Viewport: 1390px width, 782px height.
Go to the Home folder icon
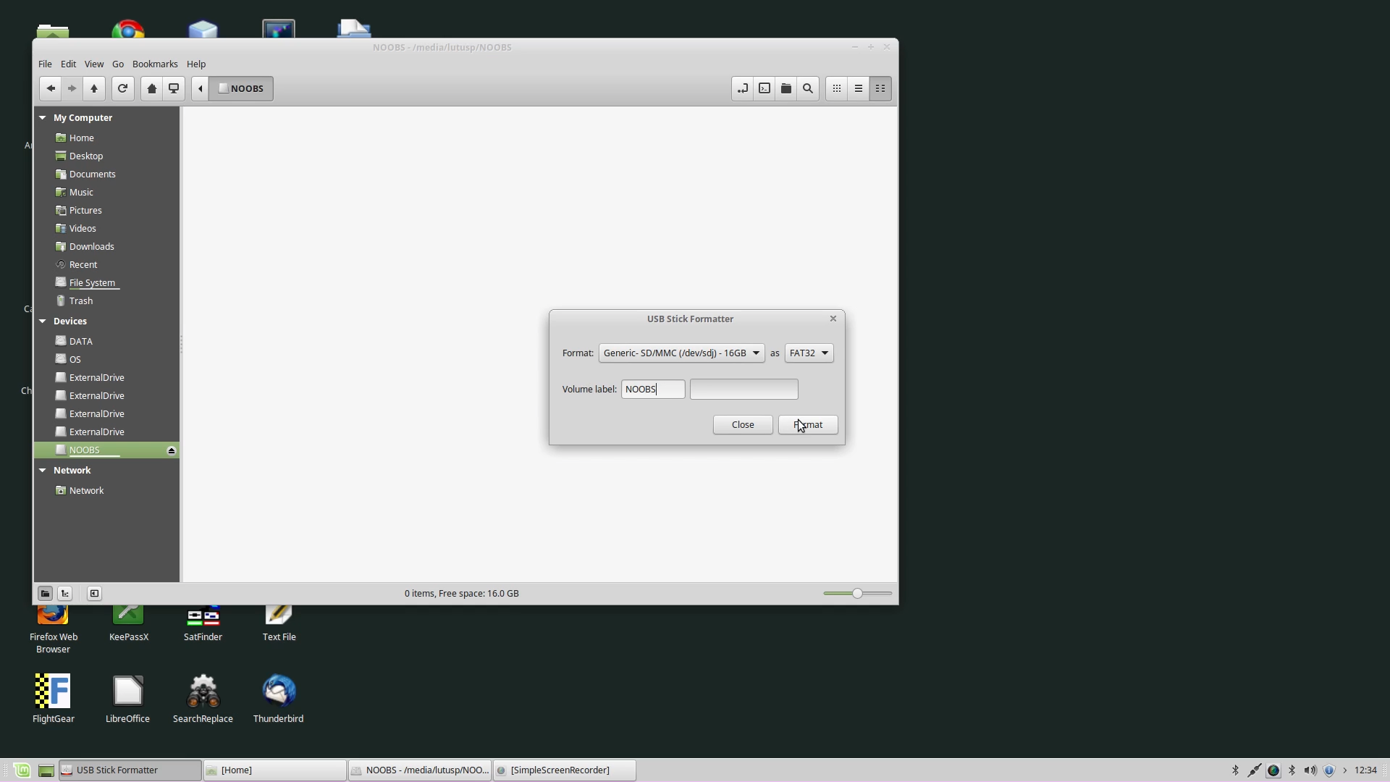point(151,88)
